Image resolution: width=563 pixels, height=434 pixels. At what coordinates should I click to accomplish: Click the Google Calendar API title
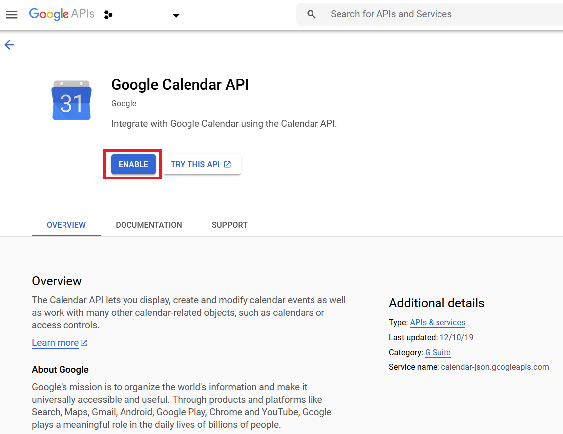tap(180, 85)
